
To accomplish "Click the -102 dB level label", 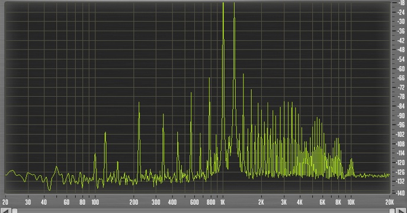I will (x=400, y=134).
